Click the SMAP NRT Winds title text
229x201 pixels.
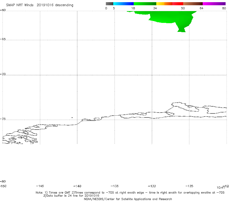20,5
